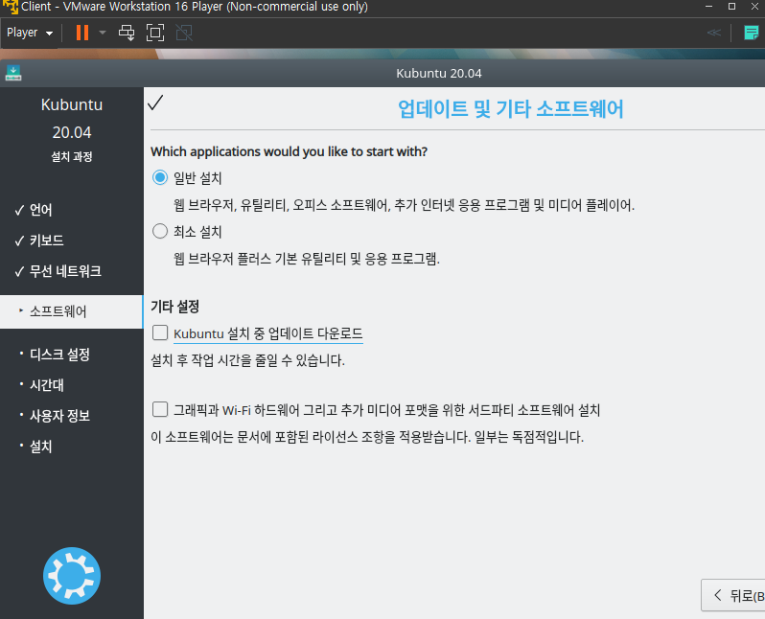
Task: Go back with the 뒤로 button
Action: [x=732, y=595]
